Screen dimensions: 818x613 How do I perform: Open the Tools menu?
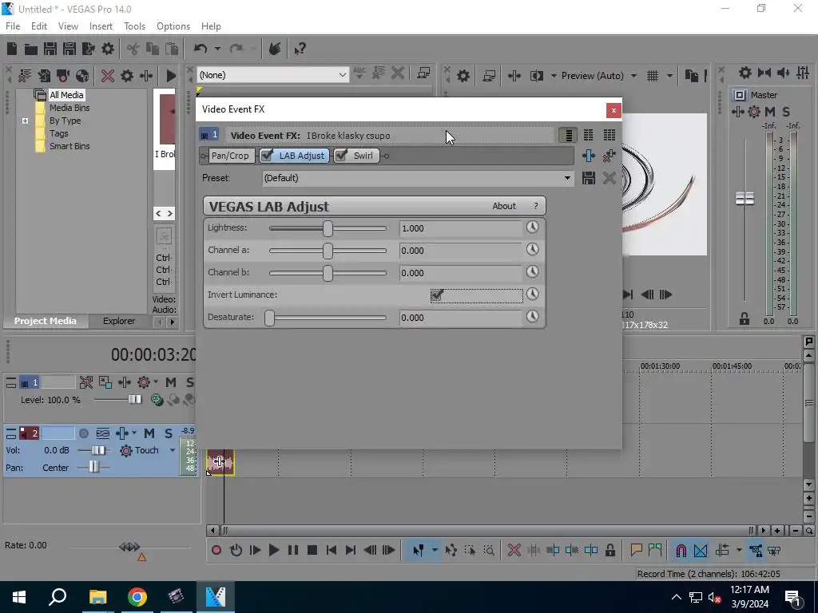click(134, 26)
